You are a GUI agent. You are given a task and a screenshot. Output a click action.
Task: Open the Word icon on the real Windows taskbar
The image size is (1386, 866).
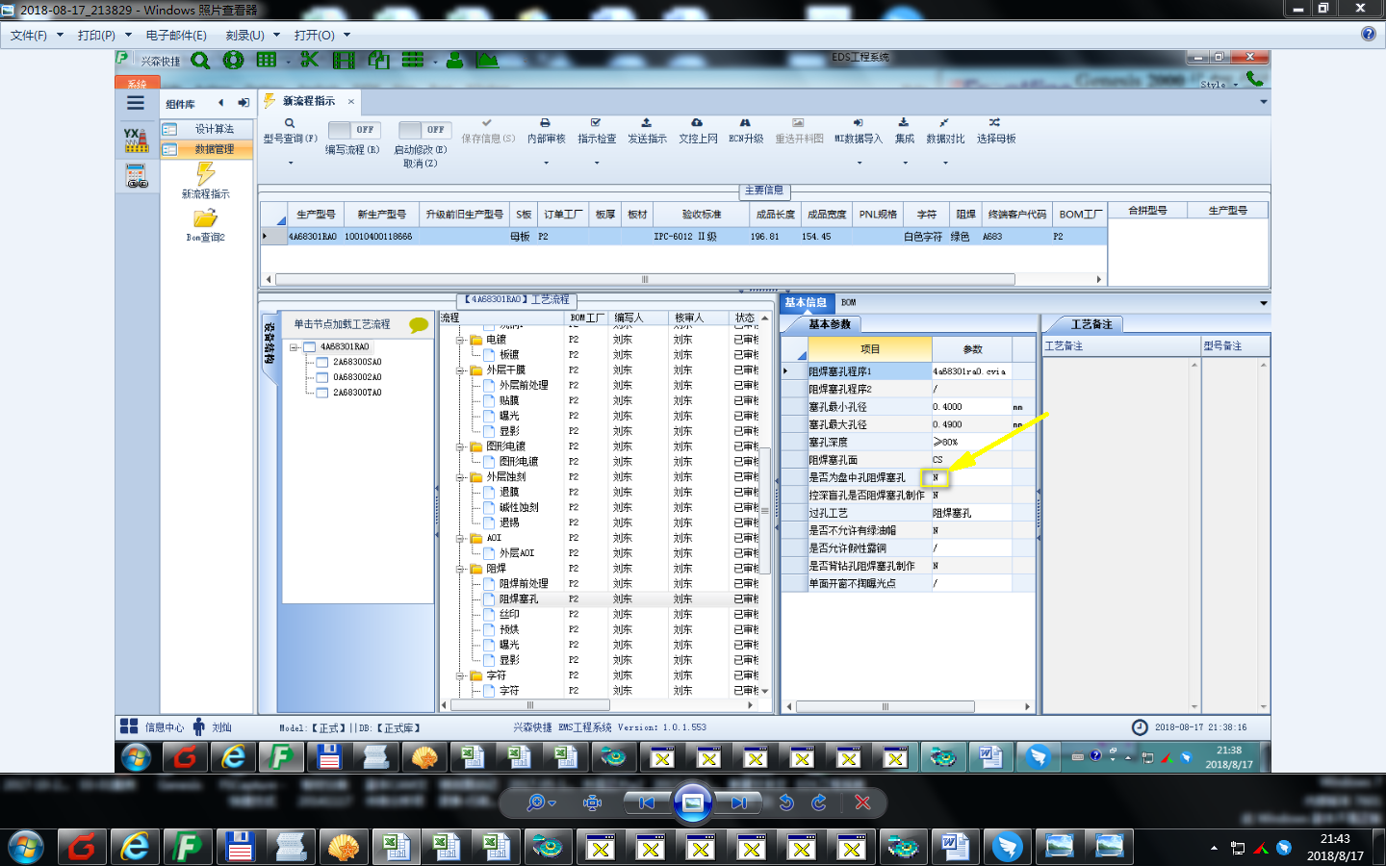955,847
